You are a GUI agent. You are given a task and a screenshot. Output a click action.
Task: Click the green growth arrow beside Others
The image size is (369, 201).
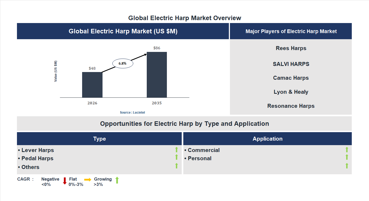176,166
